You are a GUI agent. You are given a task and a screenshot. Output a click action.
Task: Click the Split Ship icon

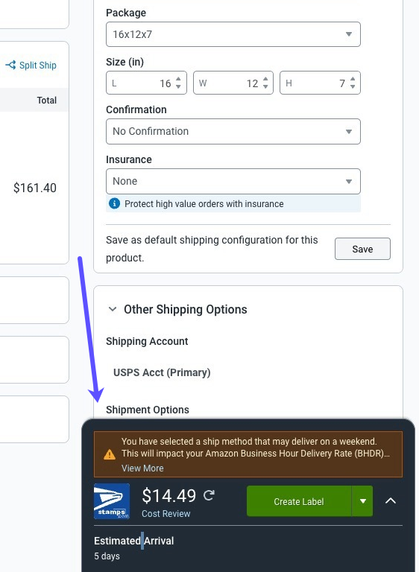pos(10,66)
